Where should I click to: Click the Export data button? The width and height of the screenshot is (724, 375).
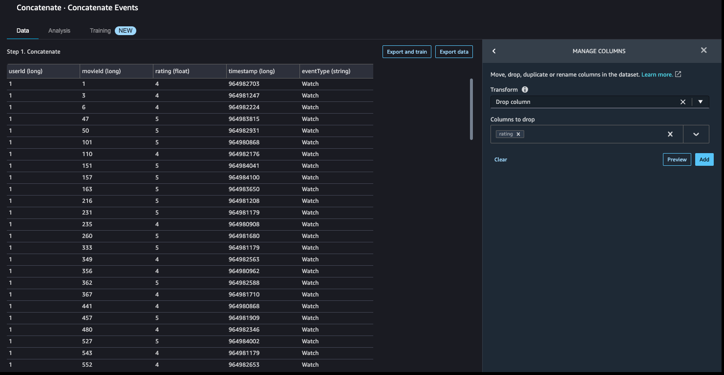pyautogui.click(x=454, y=52)
